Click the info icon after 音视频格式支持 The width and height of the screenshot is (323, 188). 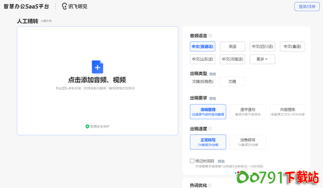pyautogui.click(x=133, y=88)
